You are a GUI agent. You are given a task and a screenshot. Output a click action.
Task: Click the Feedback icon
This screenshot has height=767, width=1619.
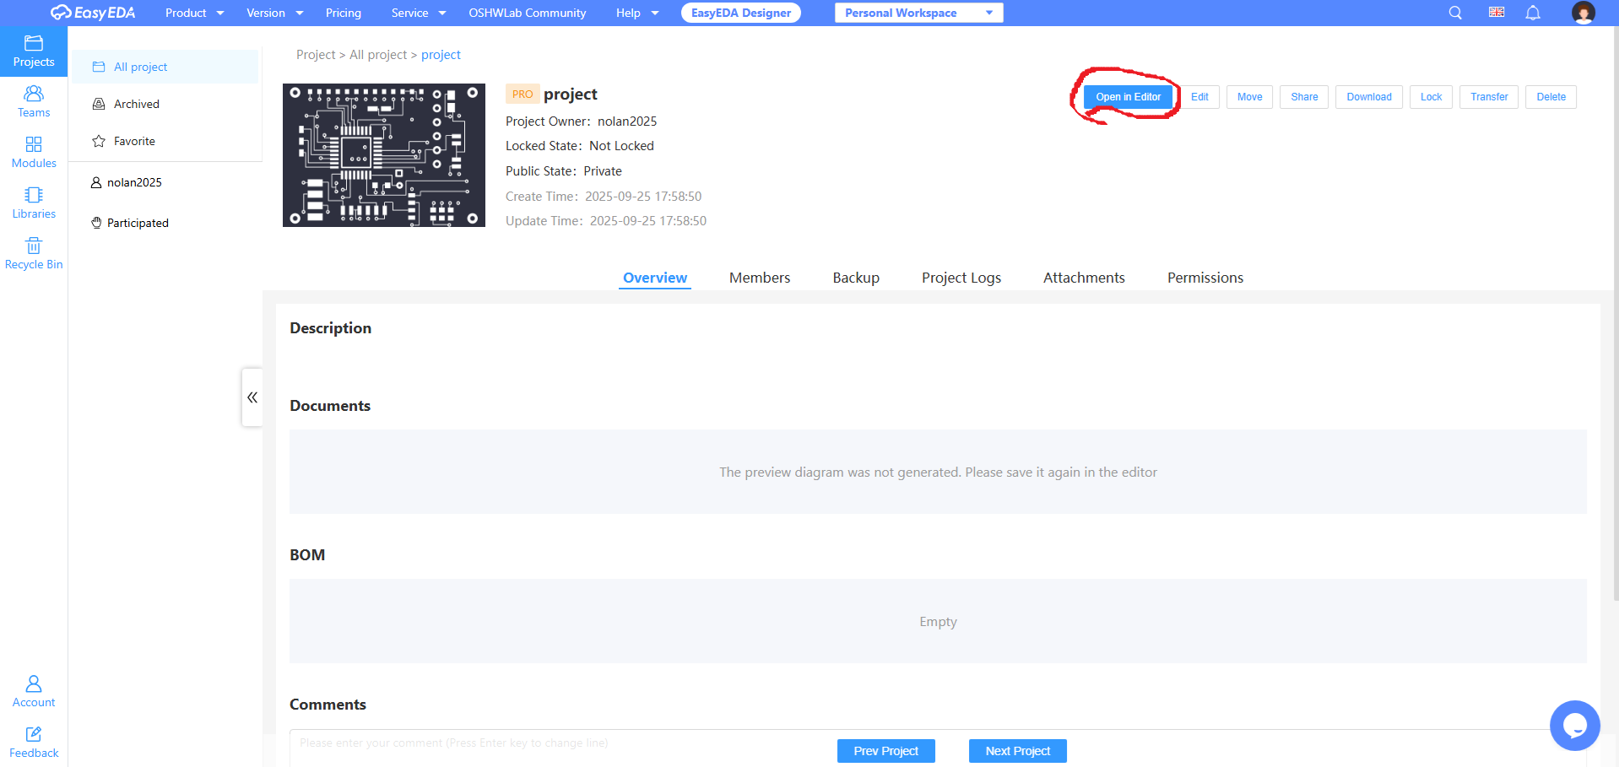pyautogui.click(x=34, y=742)
